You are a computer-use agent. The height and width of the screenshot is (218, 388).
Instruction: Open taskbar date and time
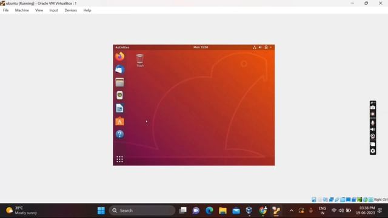[366, 211]
